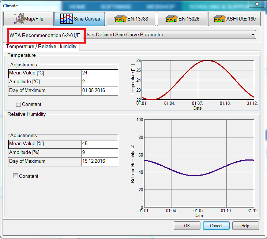Click the humidity Amplitude value field
The image size is (267, 239).
click(99, 152)
